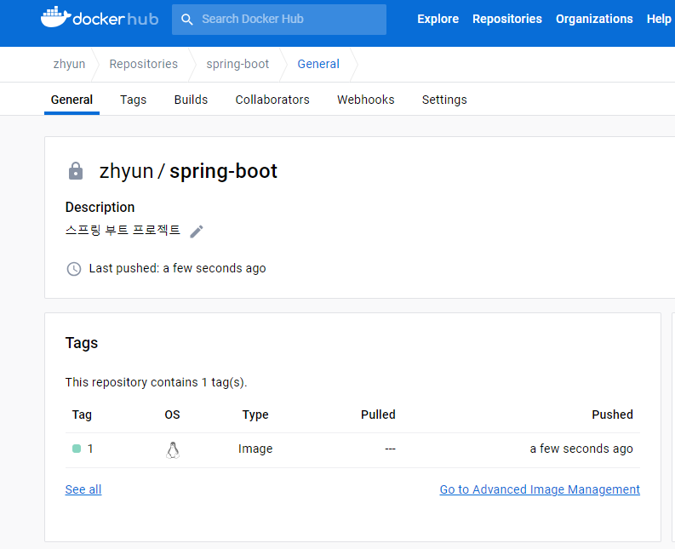Open Help in the top navigation
The width and height of the screenshot is (675, 549).
click(x=659, y=19)
